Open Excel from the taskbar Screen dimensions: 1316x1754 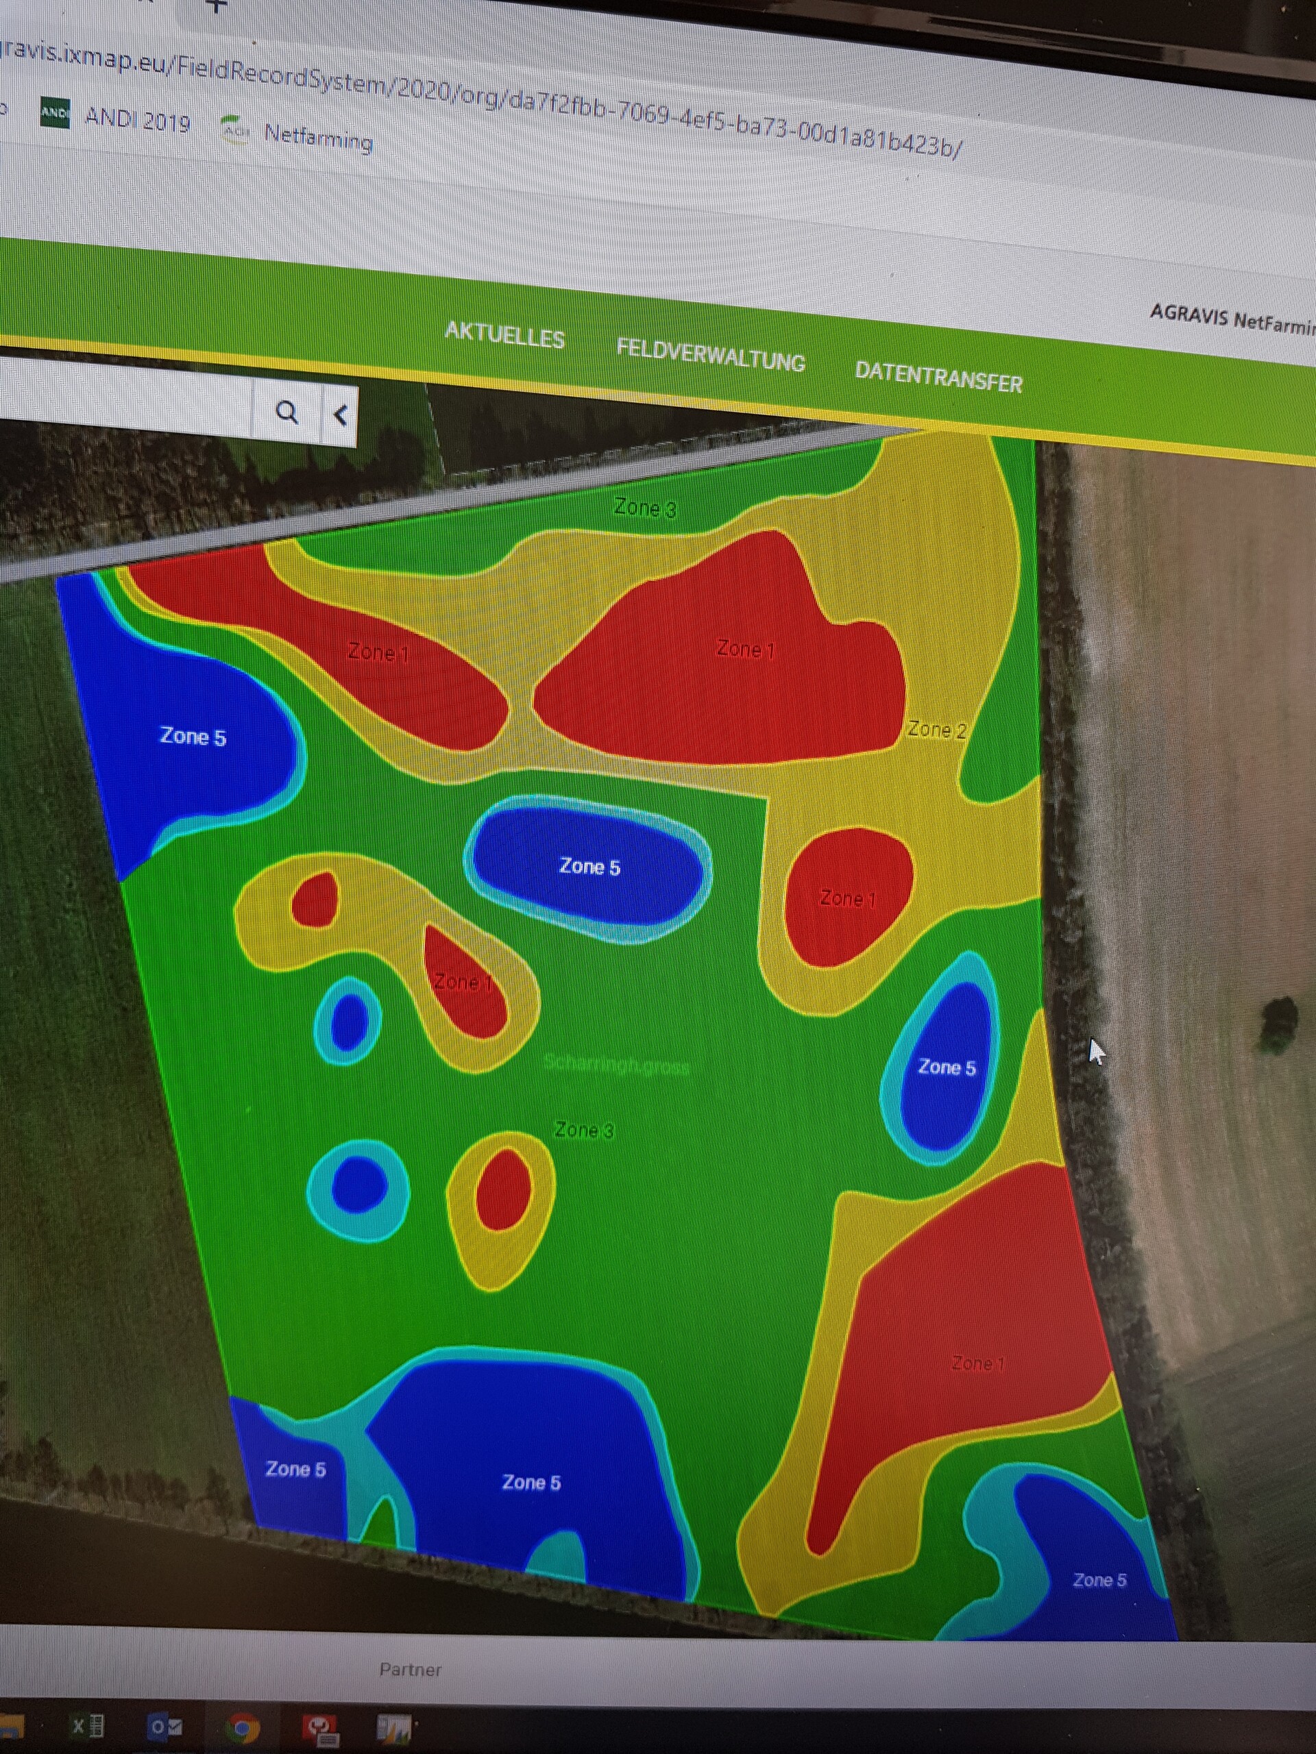point(88,1726)
